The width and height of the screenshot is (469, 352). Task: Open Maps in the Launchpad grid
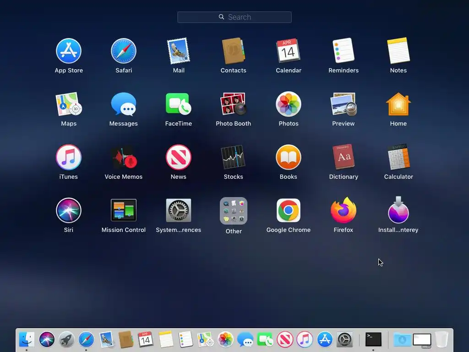pos(69,104)
